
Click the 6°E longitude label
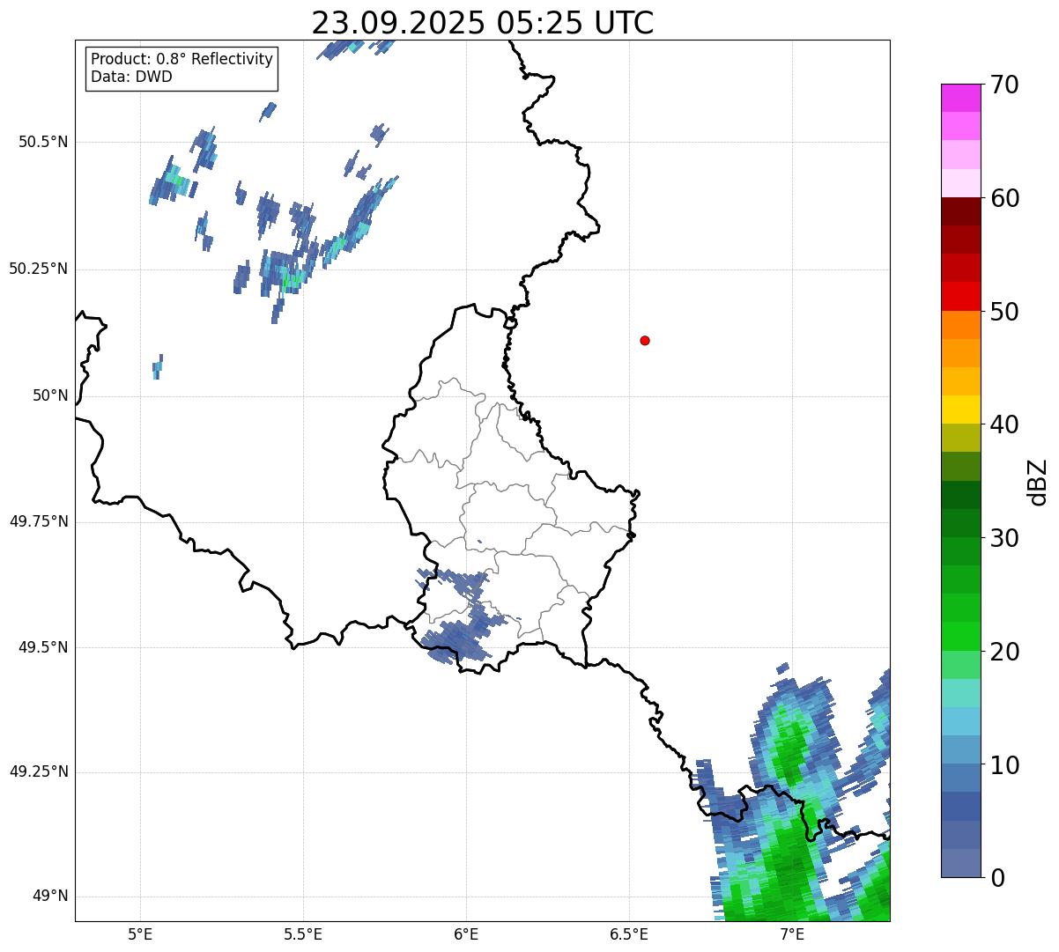point(466,934)
